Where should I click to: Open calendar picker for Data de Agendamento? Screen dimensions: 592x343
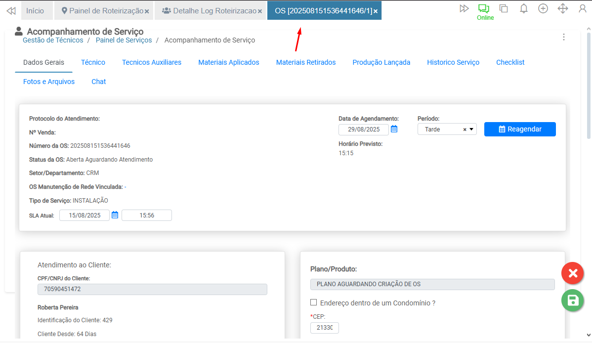pyautogui.click(x=394, y=129)
